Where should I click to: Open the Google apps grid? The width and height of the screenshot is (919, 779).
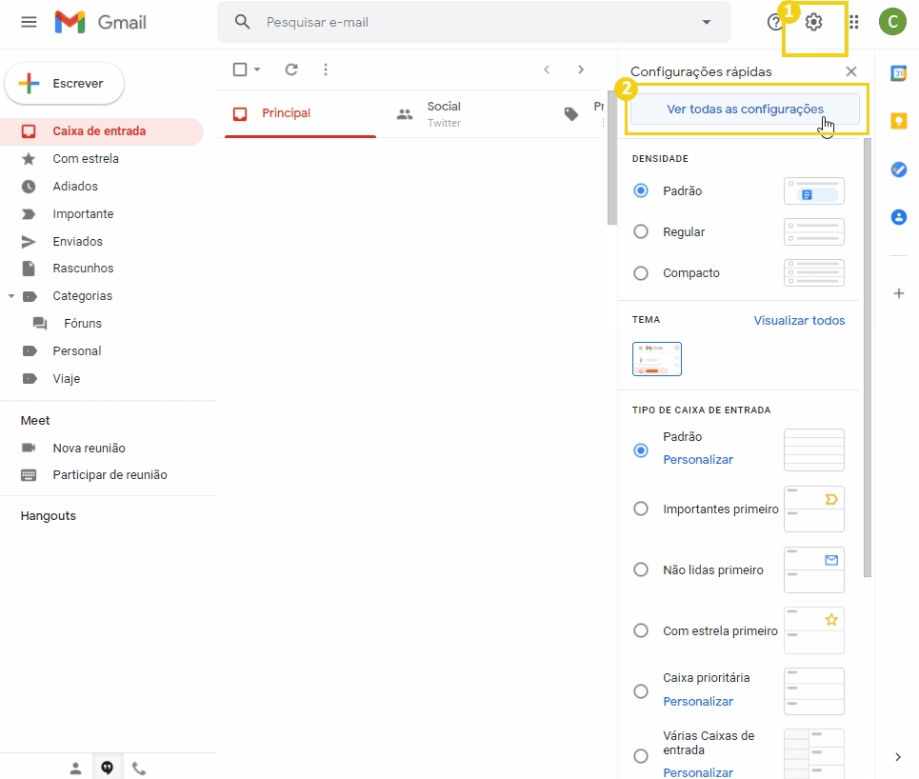[853, 21]
